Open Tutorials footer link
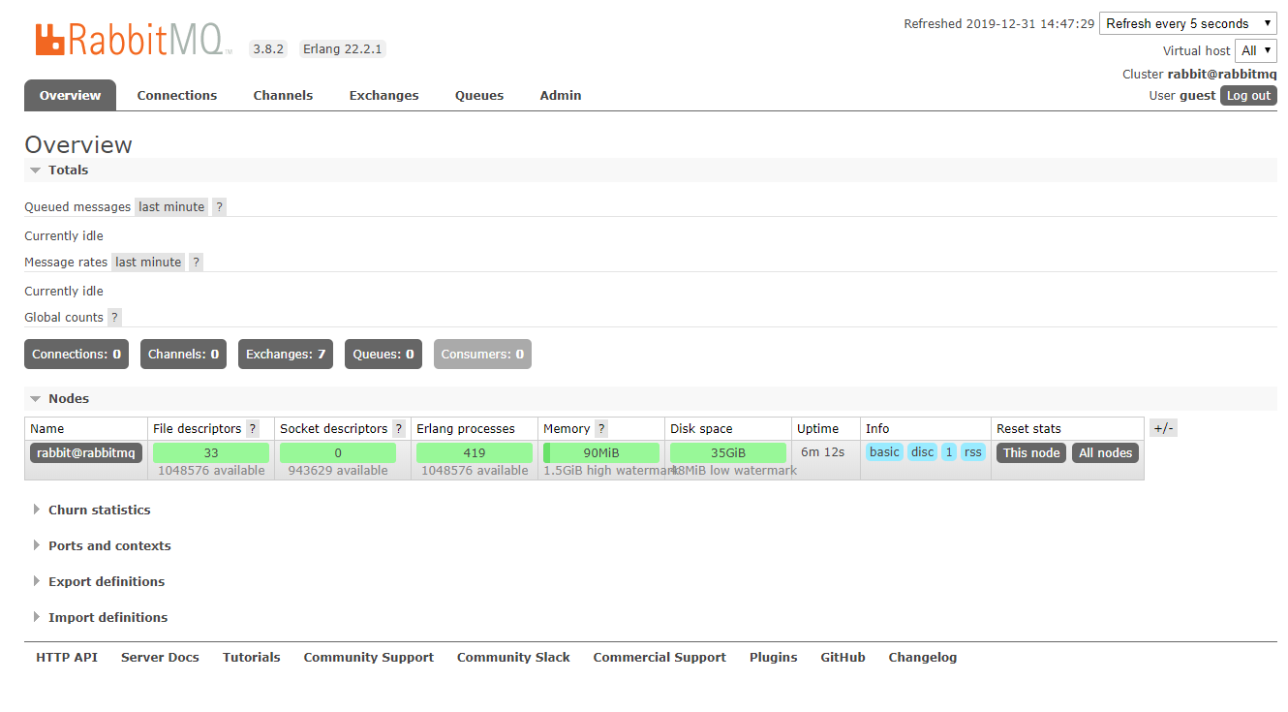1288x712 pixels. pyautogui.click(x=252, y=657)
